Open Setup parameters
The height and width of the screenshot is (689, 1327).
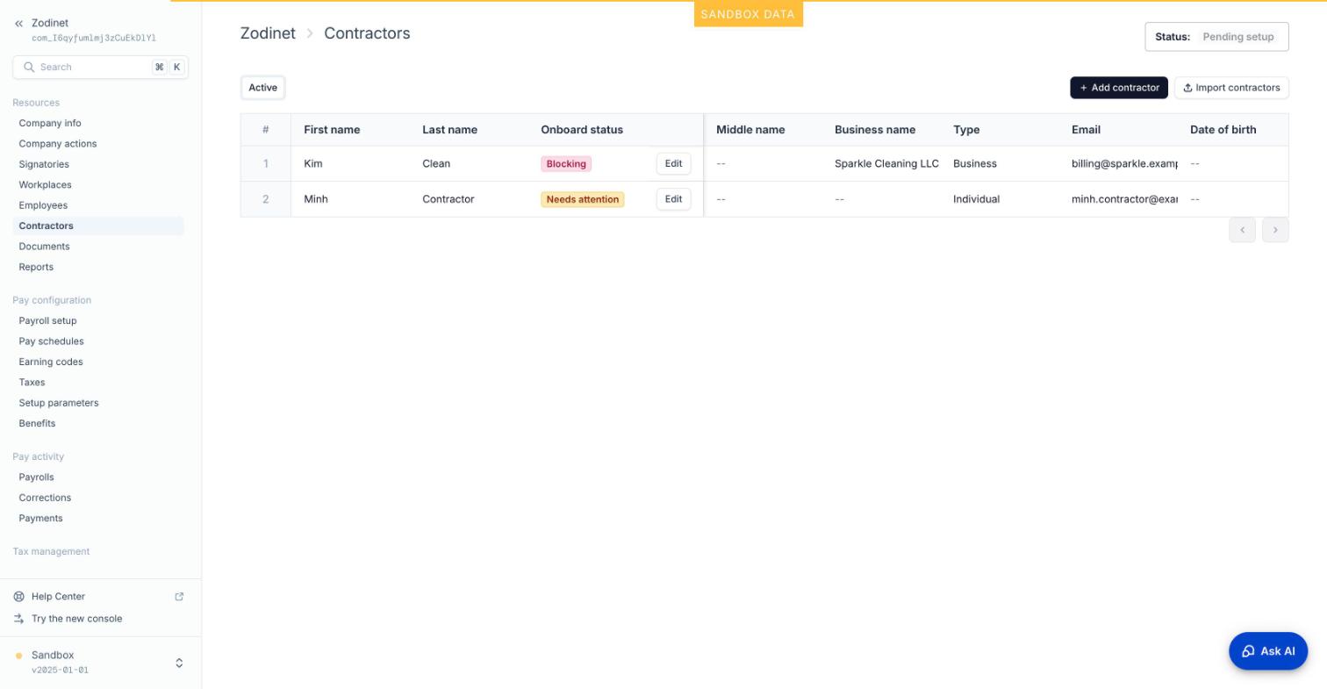point(59,404)
